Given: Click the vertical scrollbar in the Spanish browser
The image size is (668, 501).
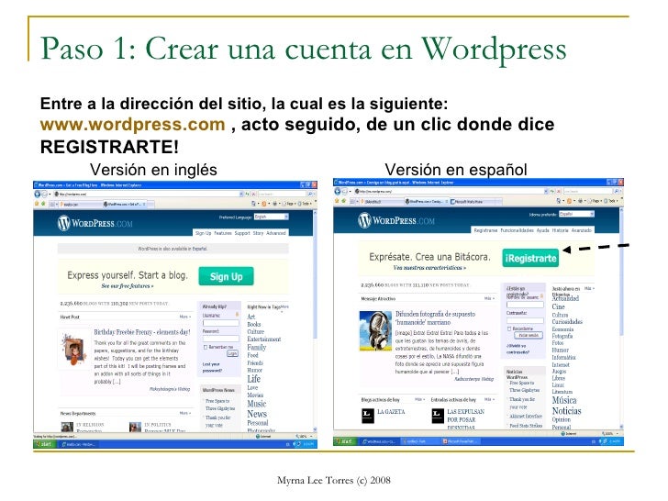Looking at the screenshot, I should tap(622, 317).
